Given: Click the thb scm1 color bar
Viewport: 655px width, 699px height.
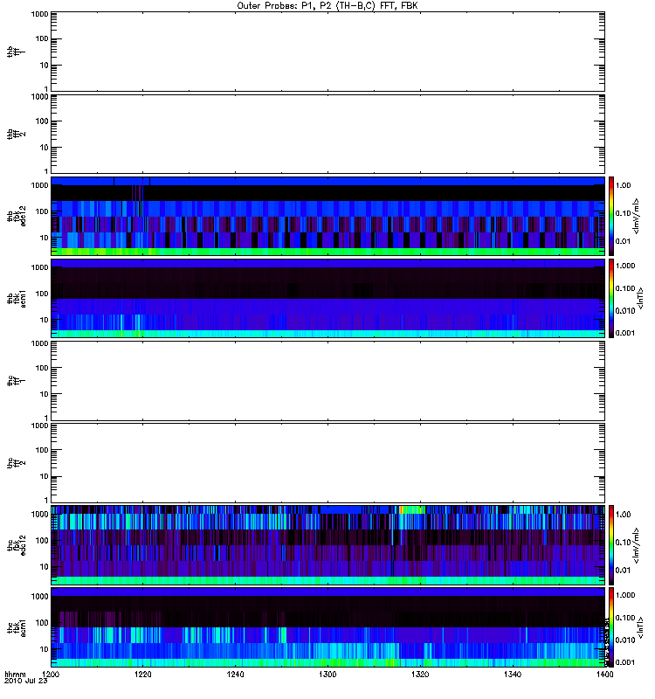Looking at the screenshot, I should click(611, 299).
